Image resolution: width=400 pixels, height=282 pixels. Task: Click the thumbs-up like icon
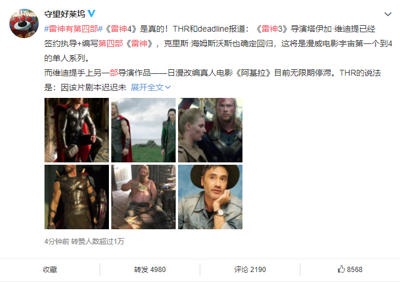pyautogui.click(x=341, y=269)
